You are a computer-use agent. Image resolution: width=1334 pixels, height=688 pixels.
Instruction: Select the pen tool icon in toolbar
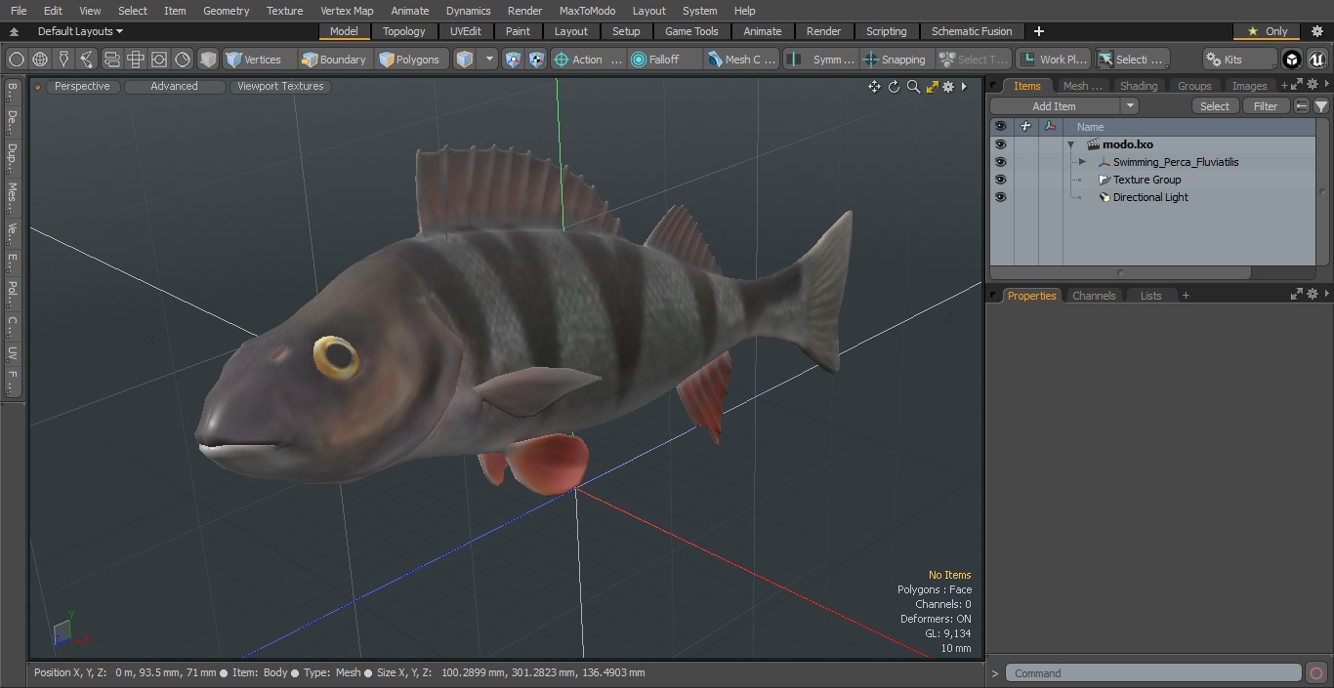63,60
